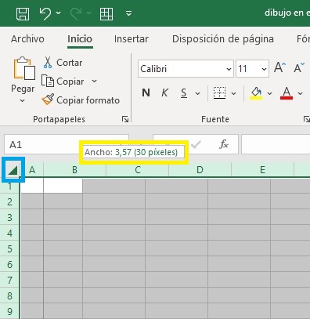Select row 4 header
The width and height of the screenshot is (310, 319).
tap(9, 233)
